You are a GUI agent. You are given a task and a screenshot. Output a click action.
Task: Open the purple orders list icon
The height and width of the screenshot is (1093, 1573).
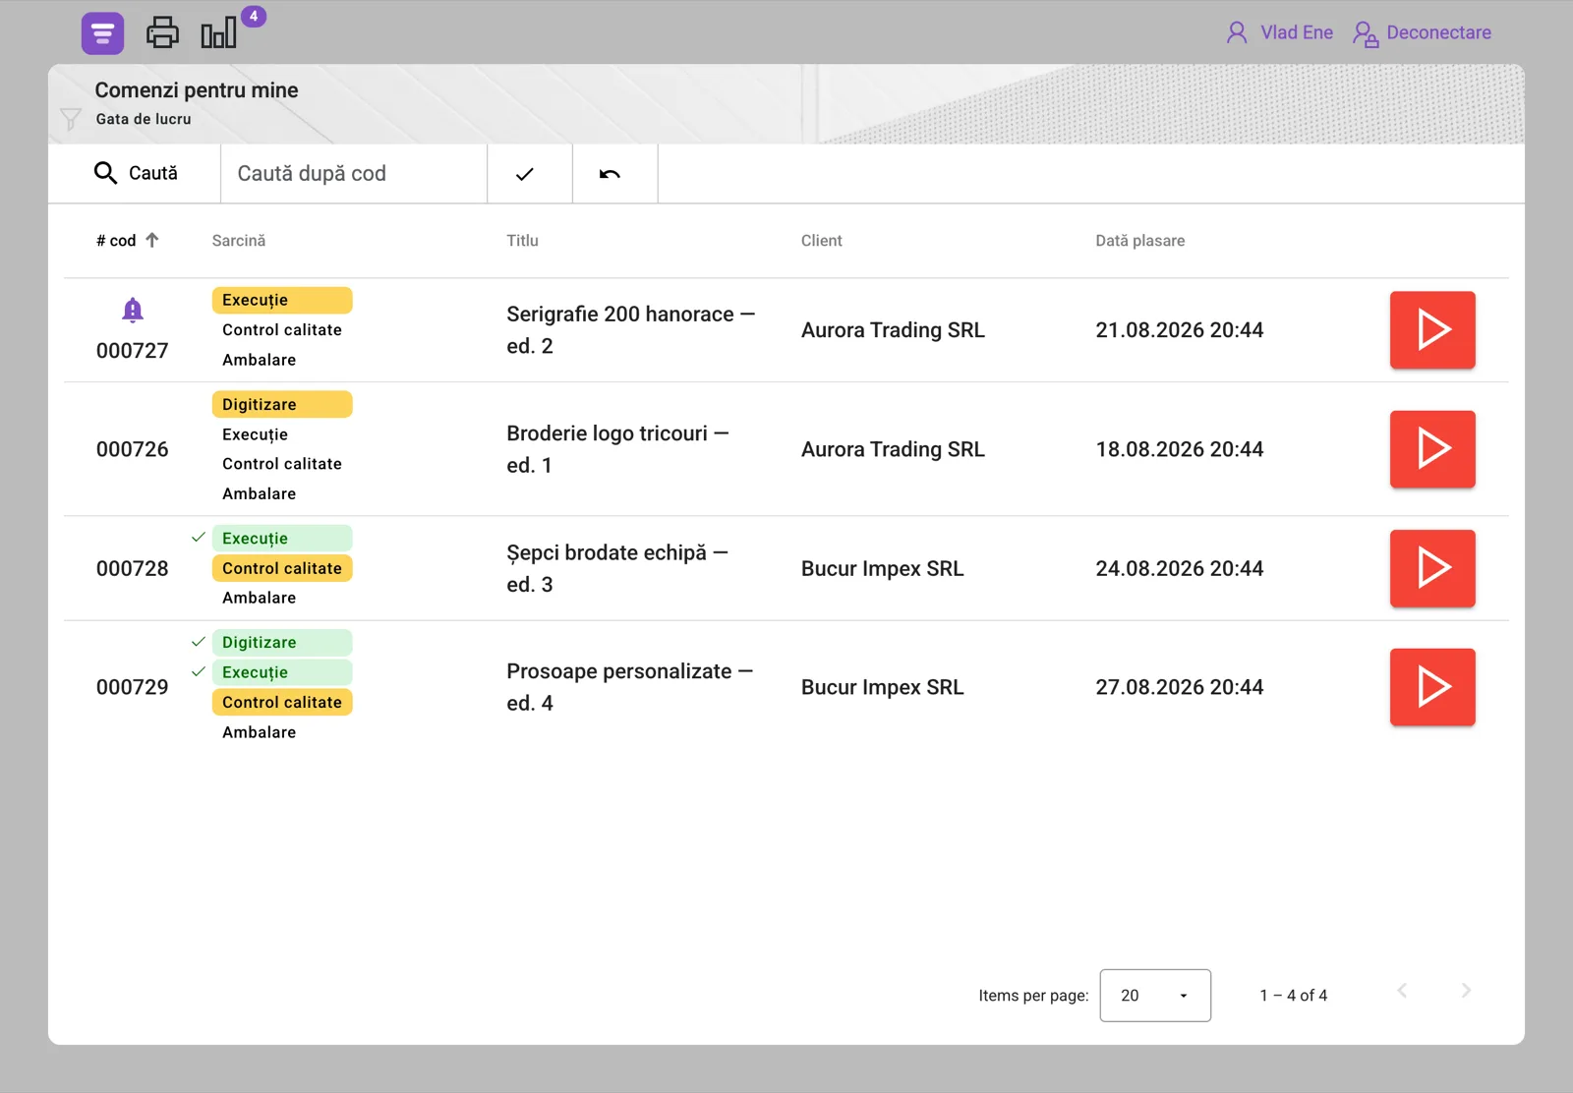[102, 33]
